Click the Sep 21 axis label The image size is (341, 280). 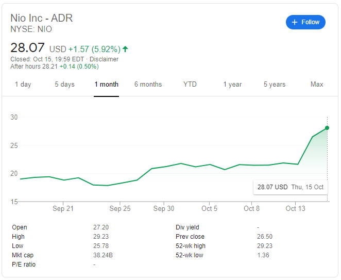coord(63,209)
